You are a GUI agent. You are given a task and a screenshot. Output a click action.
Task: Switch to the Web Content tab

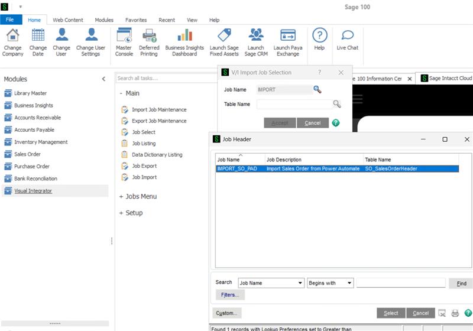[68, 20]
